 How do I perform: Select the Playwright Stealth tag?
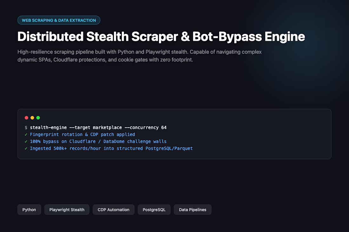67,210
